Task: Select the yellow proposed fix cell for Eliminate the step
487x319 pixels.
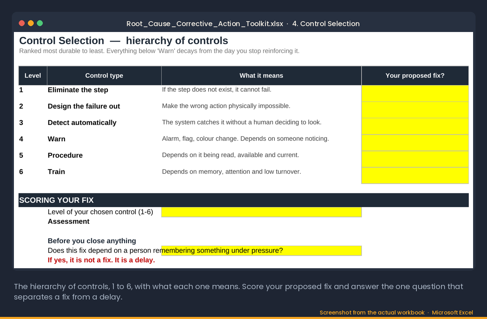Action: pyautogui.click(x=415, y=94)
